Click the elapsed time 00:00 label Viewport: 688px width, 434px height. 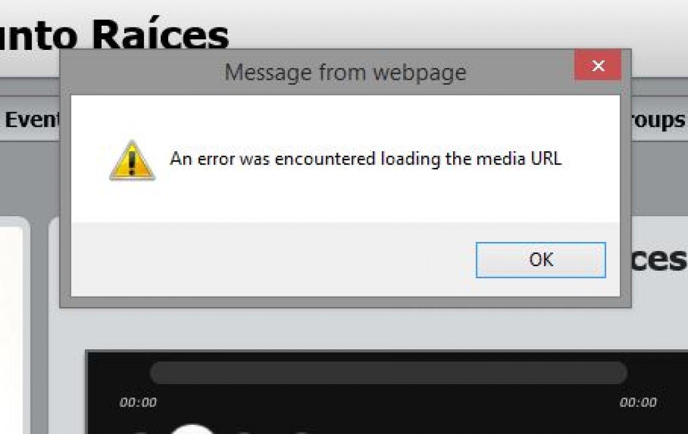[138, 402]
